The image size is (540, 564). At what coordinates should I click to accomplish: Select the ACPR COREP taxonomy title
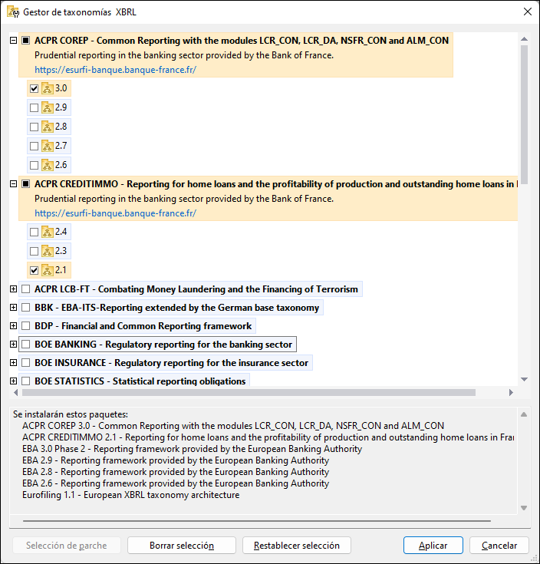pyautogui.click(x=242, y=40)
